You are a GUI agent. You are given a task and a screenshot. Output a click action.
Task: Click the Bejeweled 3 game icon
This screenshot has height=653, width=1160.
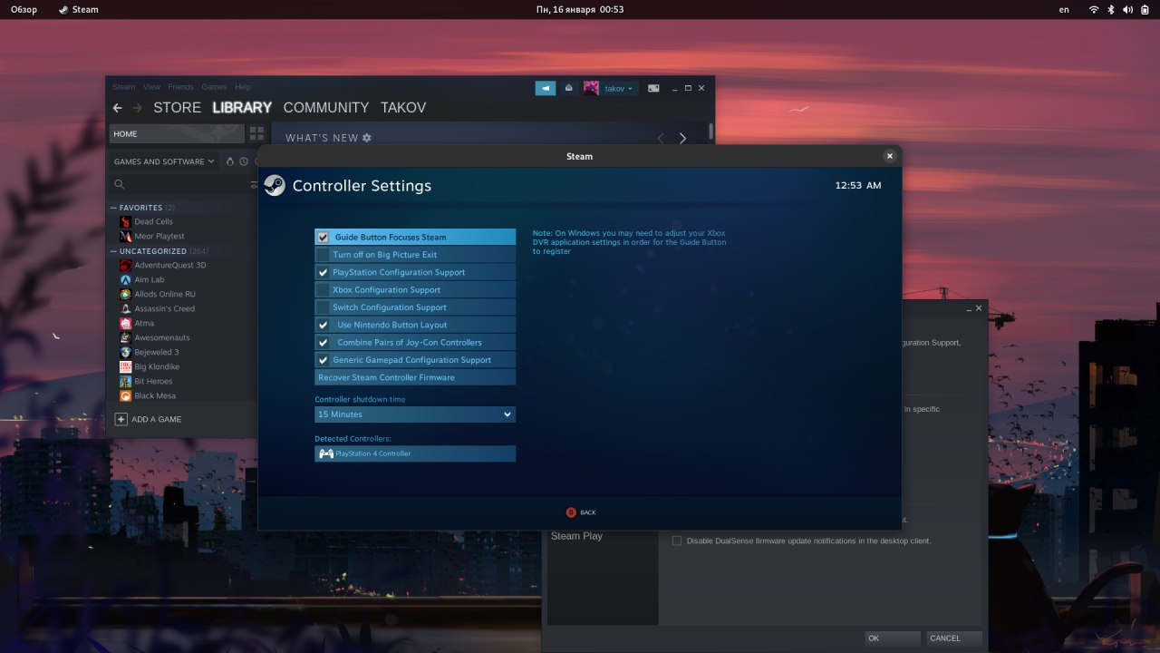click(x=125, y=352)
